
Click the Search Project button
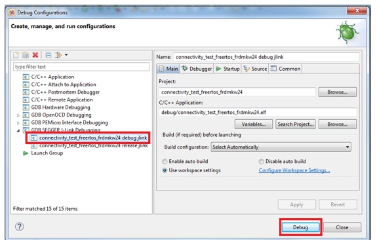click(296, 124)
